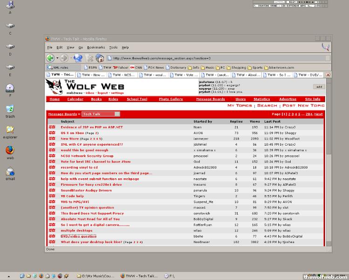Click the Reload page toolbar icon
The width and height of the screenshot is (349, 280).
[x=78, y=58]
